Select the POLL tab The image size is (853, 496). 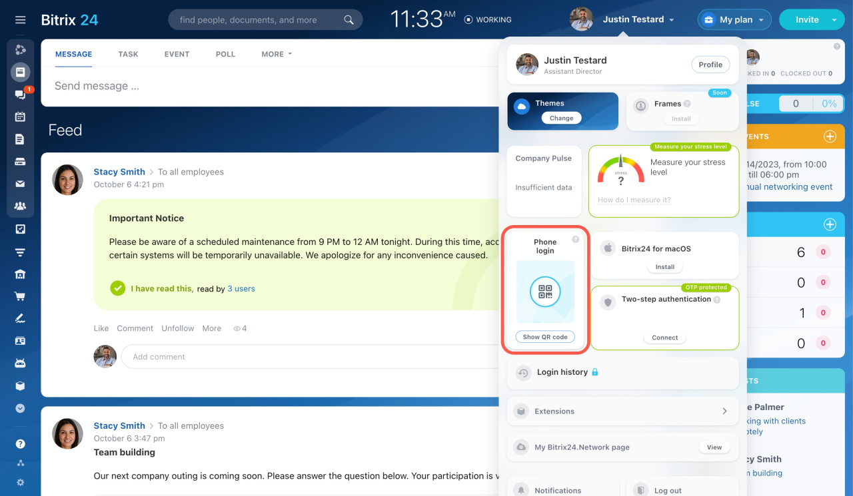point(225,54)
